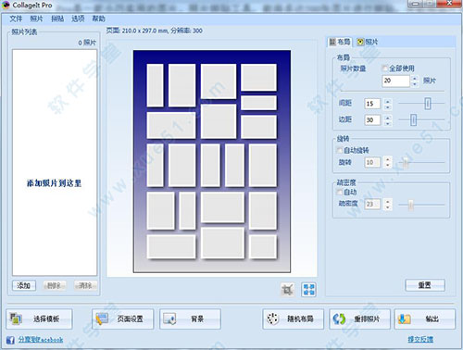Generate a 随机布局 (random layout)
Image resolution: width=463 pixels, height=350 pixels.
[294, 319]
